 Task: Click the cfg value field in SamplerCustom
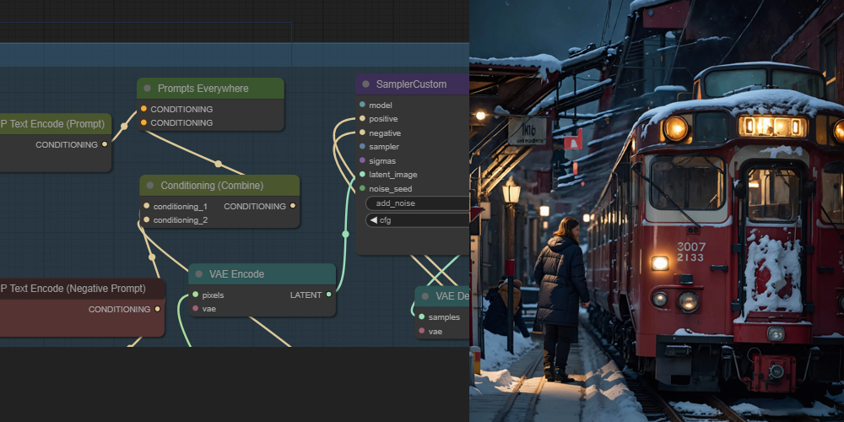tap(417, 220)
